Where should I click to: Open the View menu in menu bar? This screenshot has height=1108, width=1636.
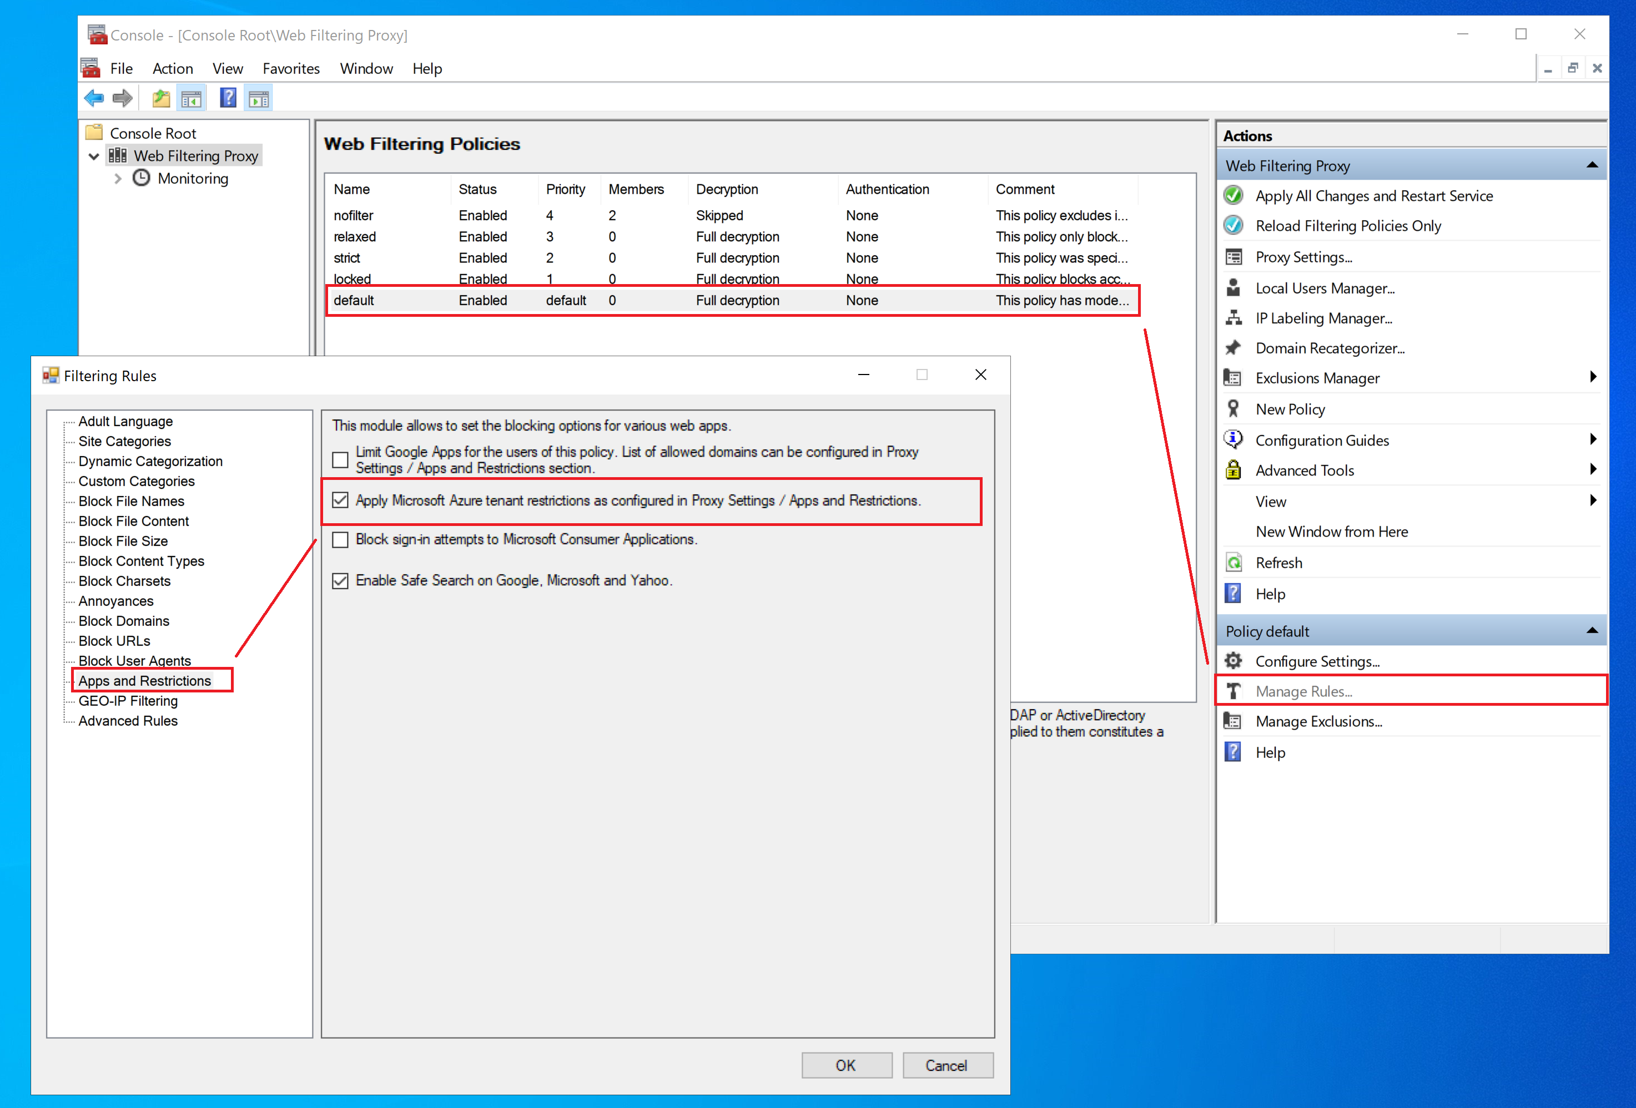pyautogui.click(x=228, y=68)
